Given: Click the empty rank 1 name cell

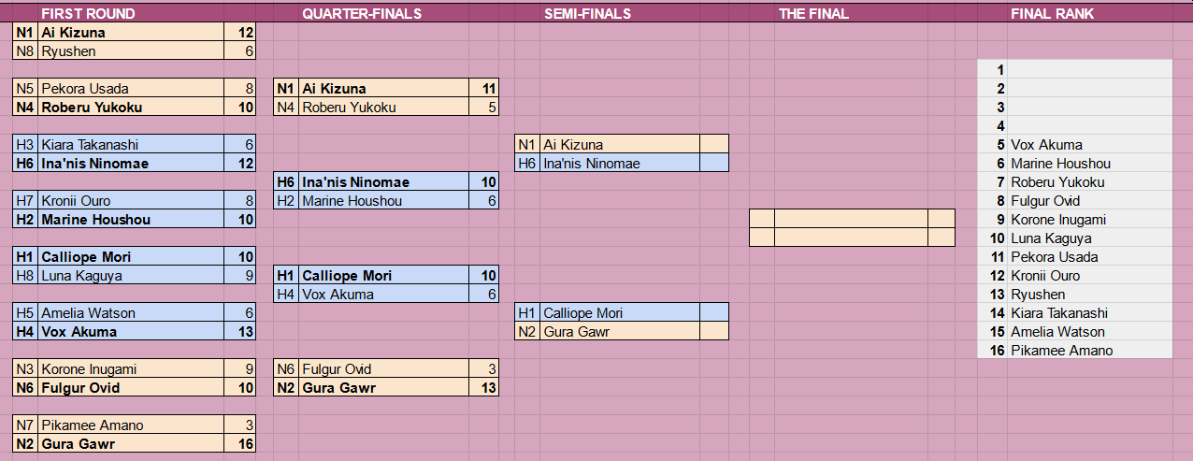Looking at the screenshot, I should (x=1090, y=70).
